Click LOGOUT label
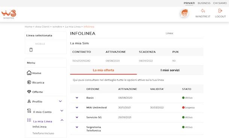Viewport: 229px width, 138px height. coord(220,17)
